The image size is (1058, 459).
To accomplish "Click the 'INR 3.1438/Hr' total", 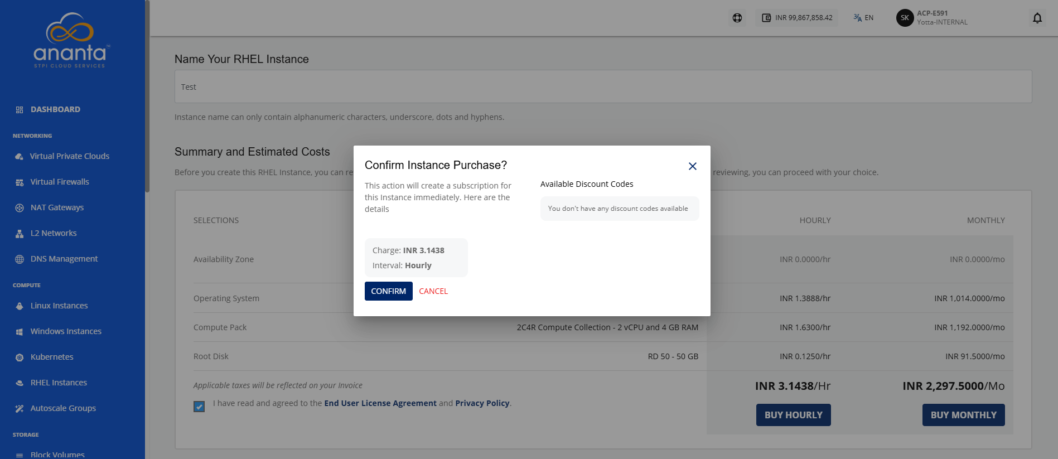I will pyautogui.click(x=793, y=386).
